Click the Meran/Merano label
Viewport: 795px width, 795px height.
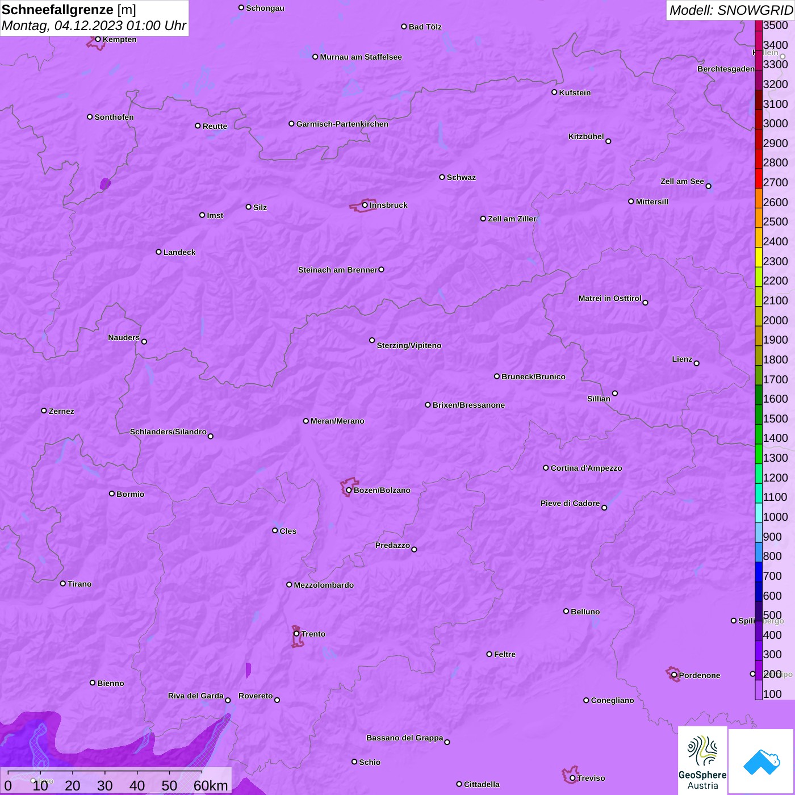(337, 421)
